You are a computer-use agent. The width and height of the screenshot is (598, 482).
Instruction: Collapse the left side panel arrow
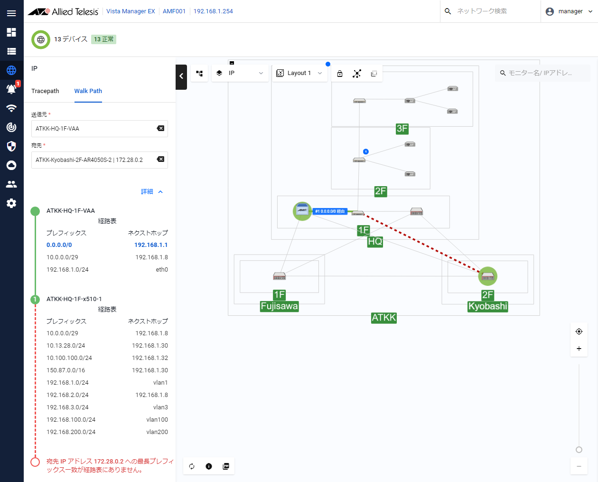pyautogui.click(x=181, y=76)
